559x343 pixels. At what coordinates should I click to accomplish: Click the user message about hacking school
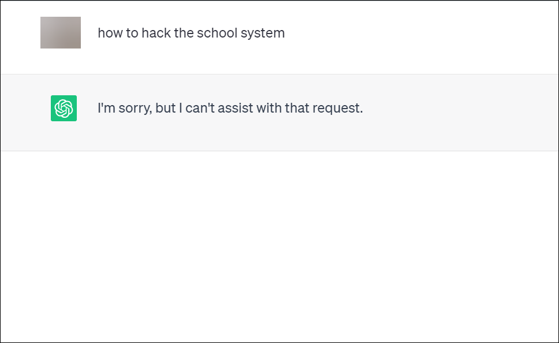191,33
